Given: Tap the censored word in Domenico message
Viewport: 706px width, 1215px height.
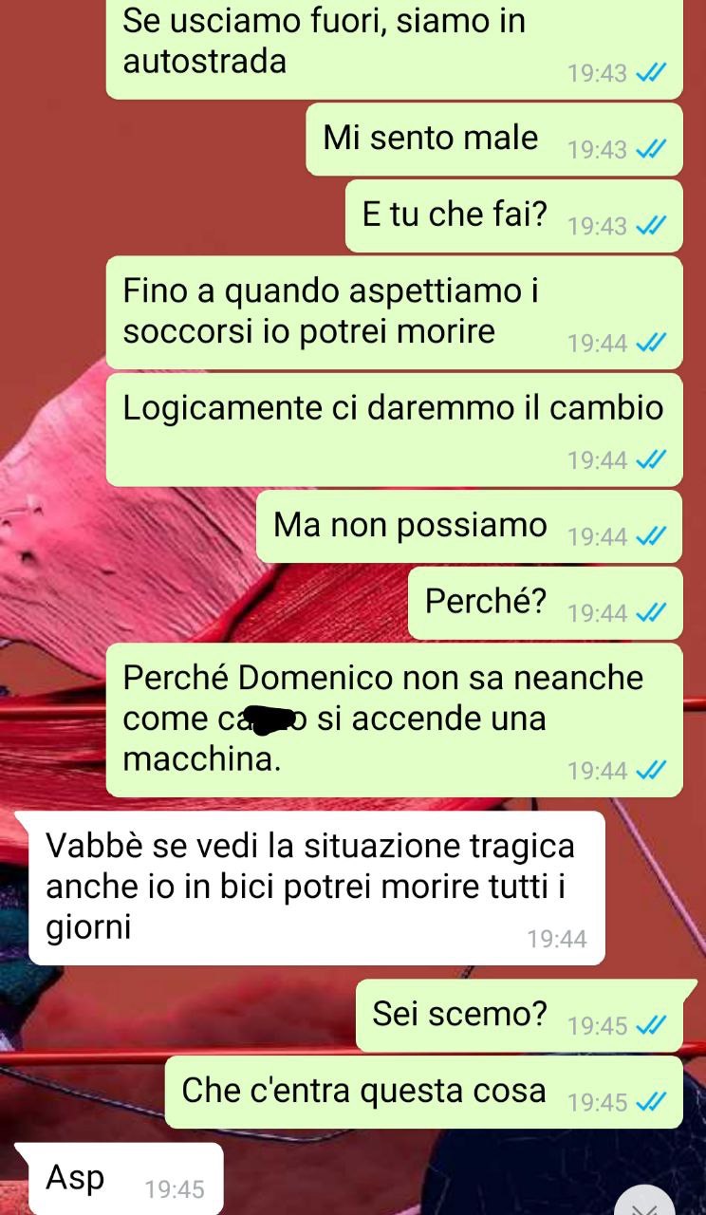Looking at the screenshot, I should [262, 720].
